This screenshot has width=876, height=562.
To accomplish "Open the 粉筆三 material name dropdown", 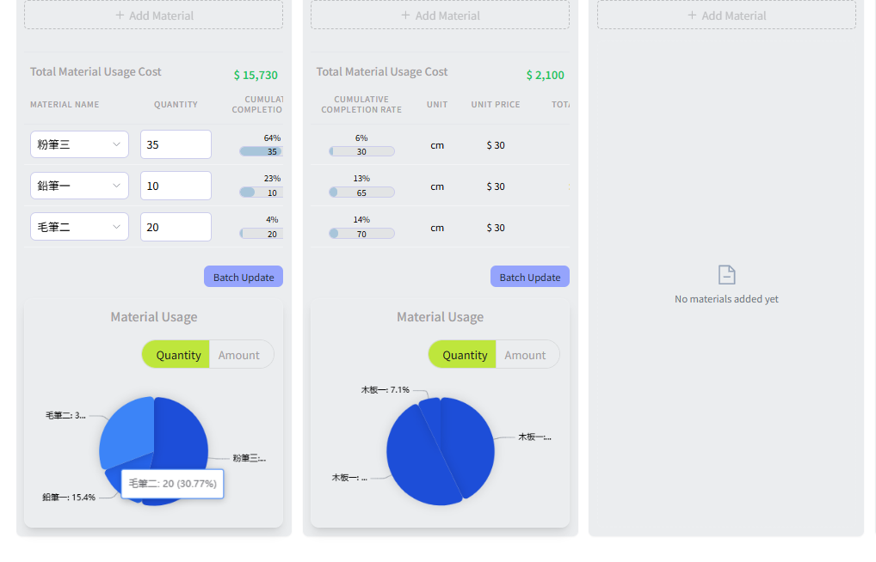I will click(x=79, y=144).
